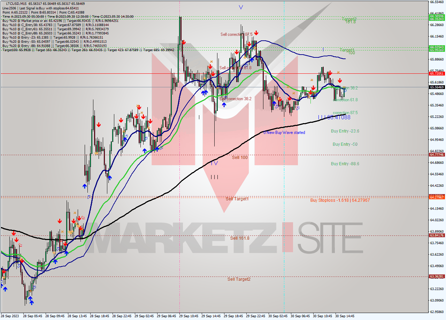The width and height of the screenshot is (446, 320).
Task: Click the 66.15460 price axis value
Action: click(437, 36)
